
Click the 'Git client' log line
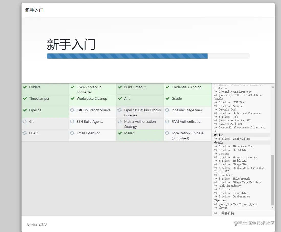click(224, 190)
